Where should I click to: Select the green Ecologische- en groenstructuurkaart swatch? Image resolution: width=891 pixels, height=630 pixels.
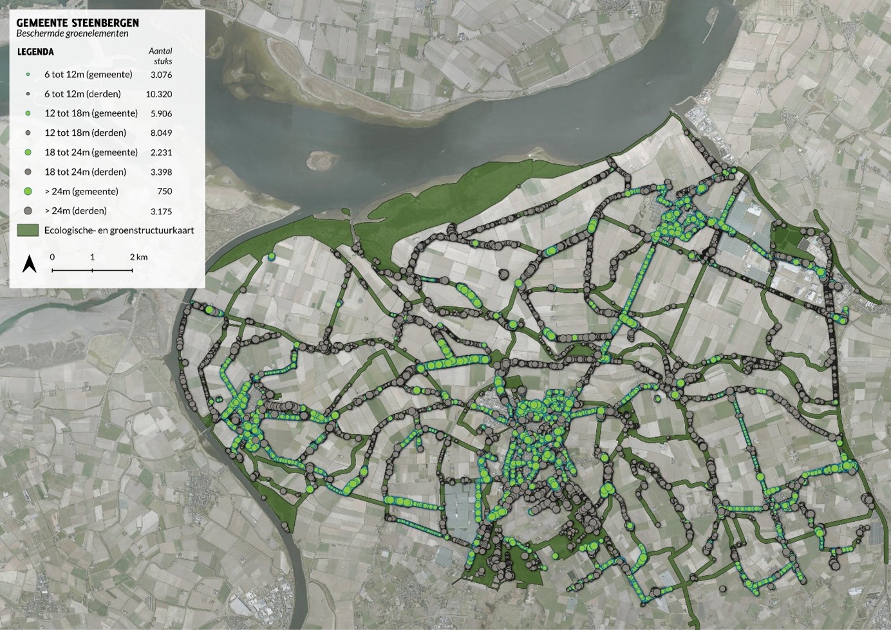28,230
